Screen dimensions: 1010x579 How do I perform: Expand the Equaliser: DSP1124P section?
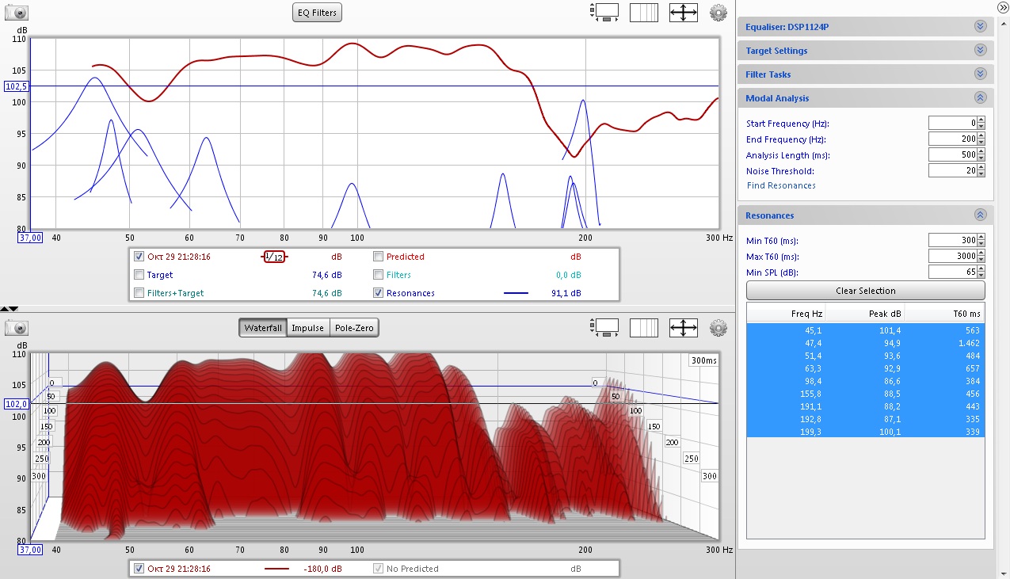point(980,27)
